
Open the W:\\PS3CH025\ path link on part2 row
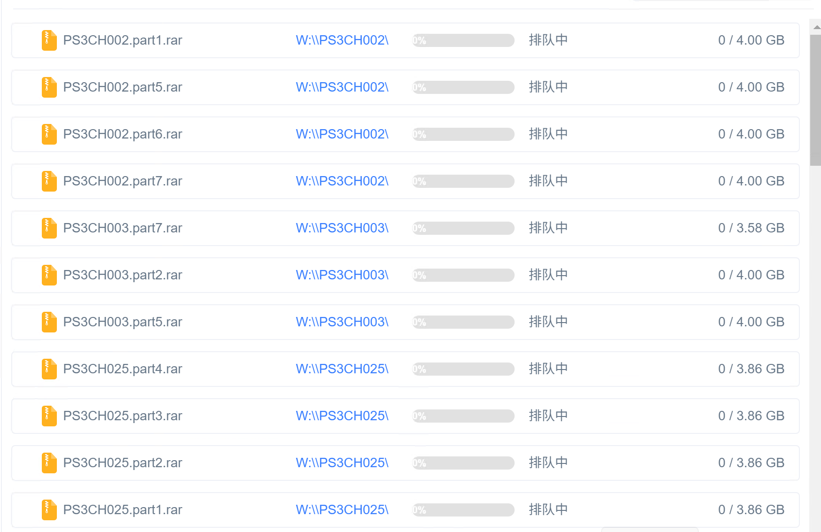coord(342,463)
